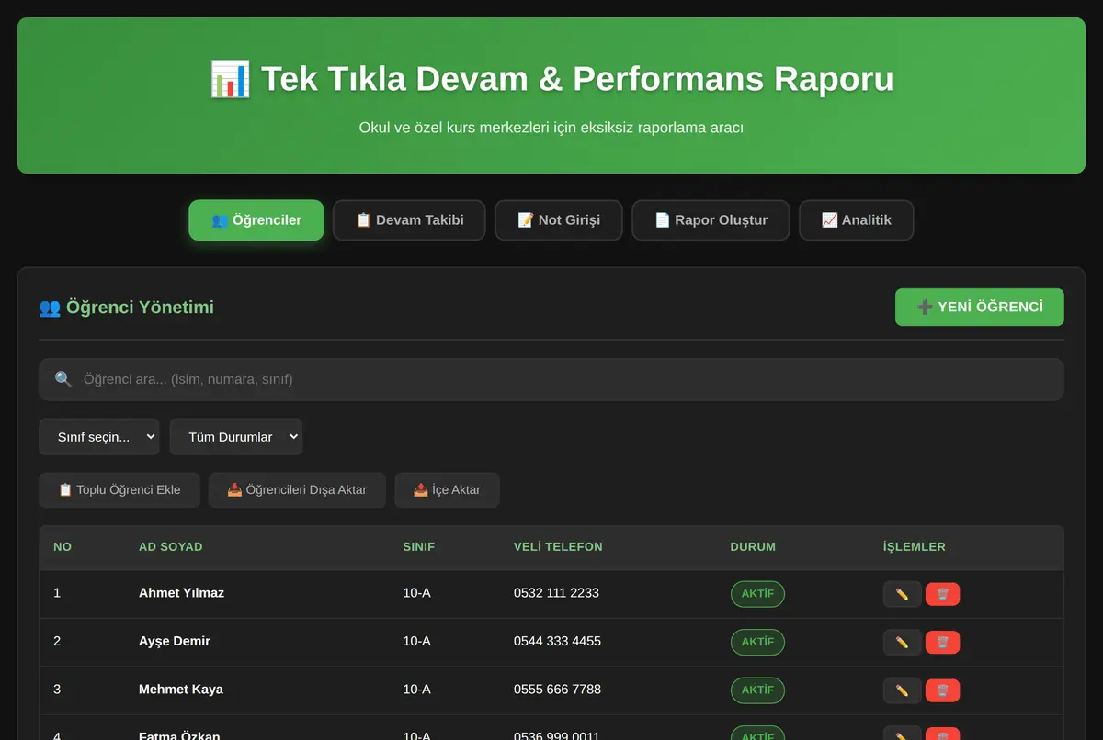Go to the Rapor Oluştur tab

pyautogui.click(x=711, y=220)
